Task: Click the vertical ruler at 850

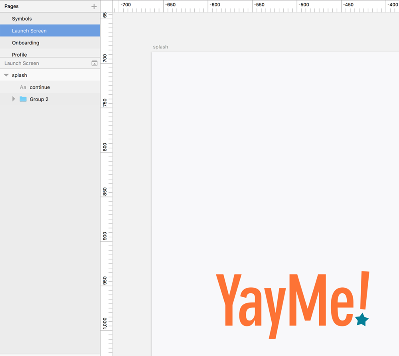Action: point(105,192)
